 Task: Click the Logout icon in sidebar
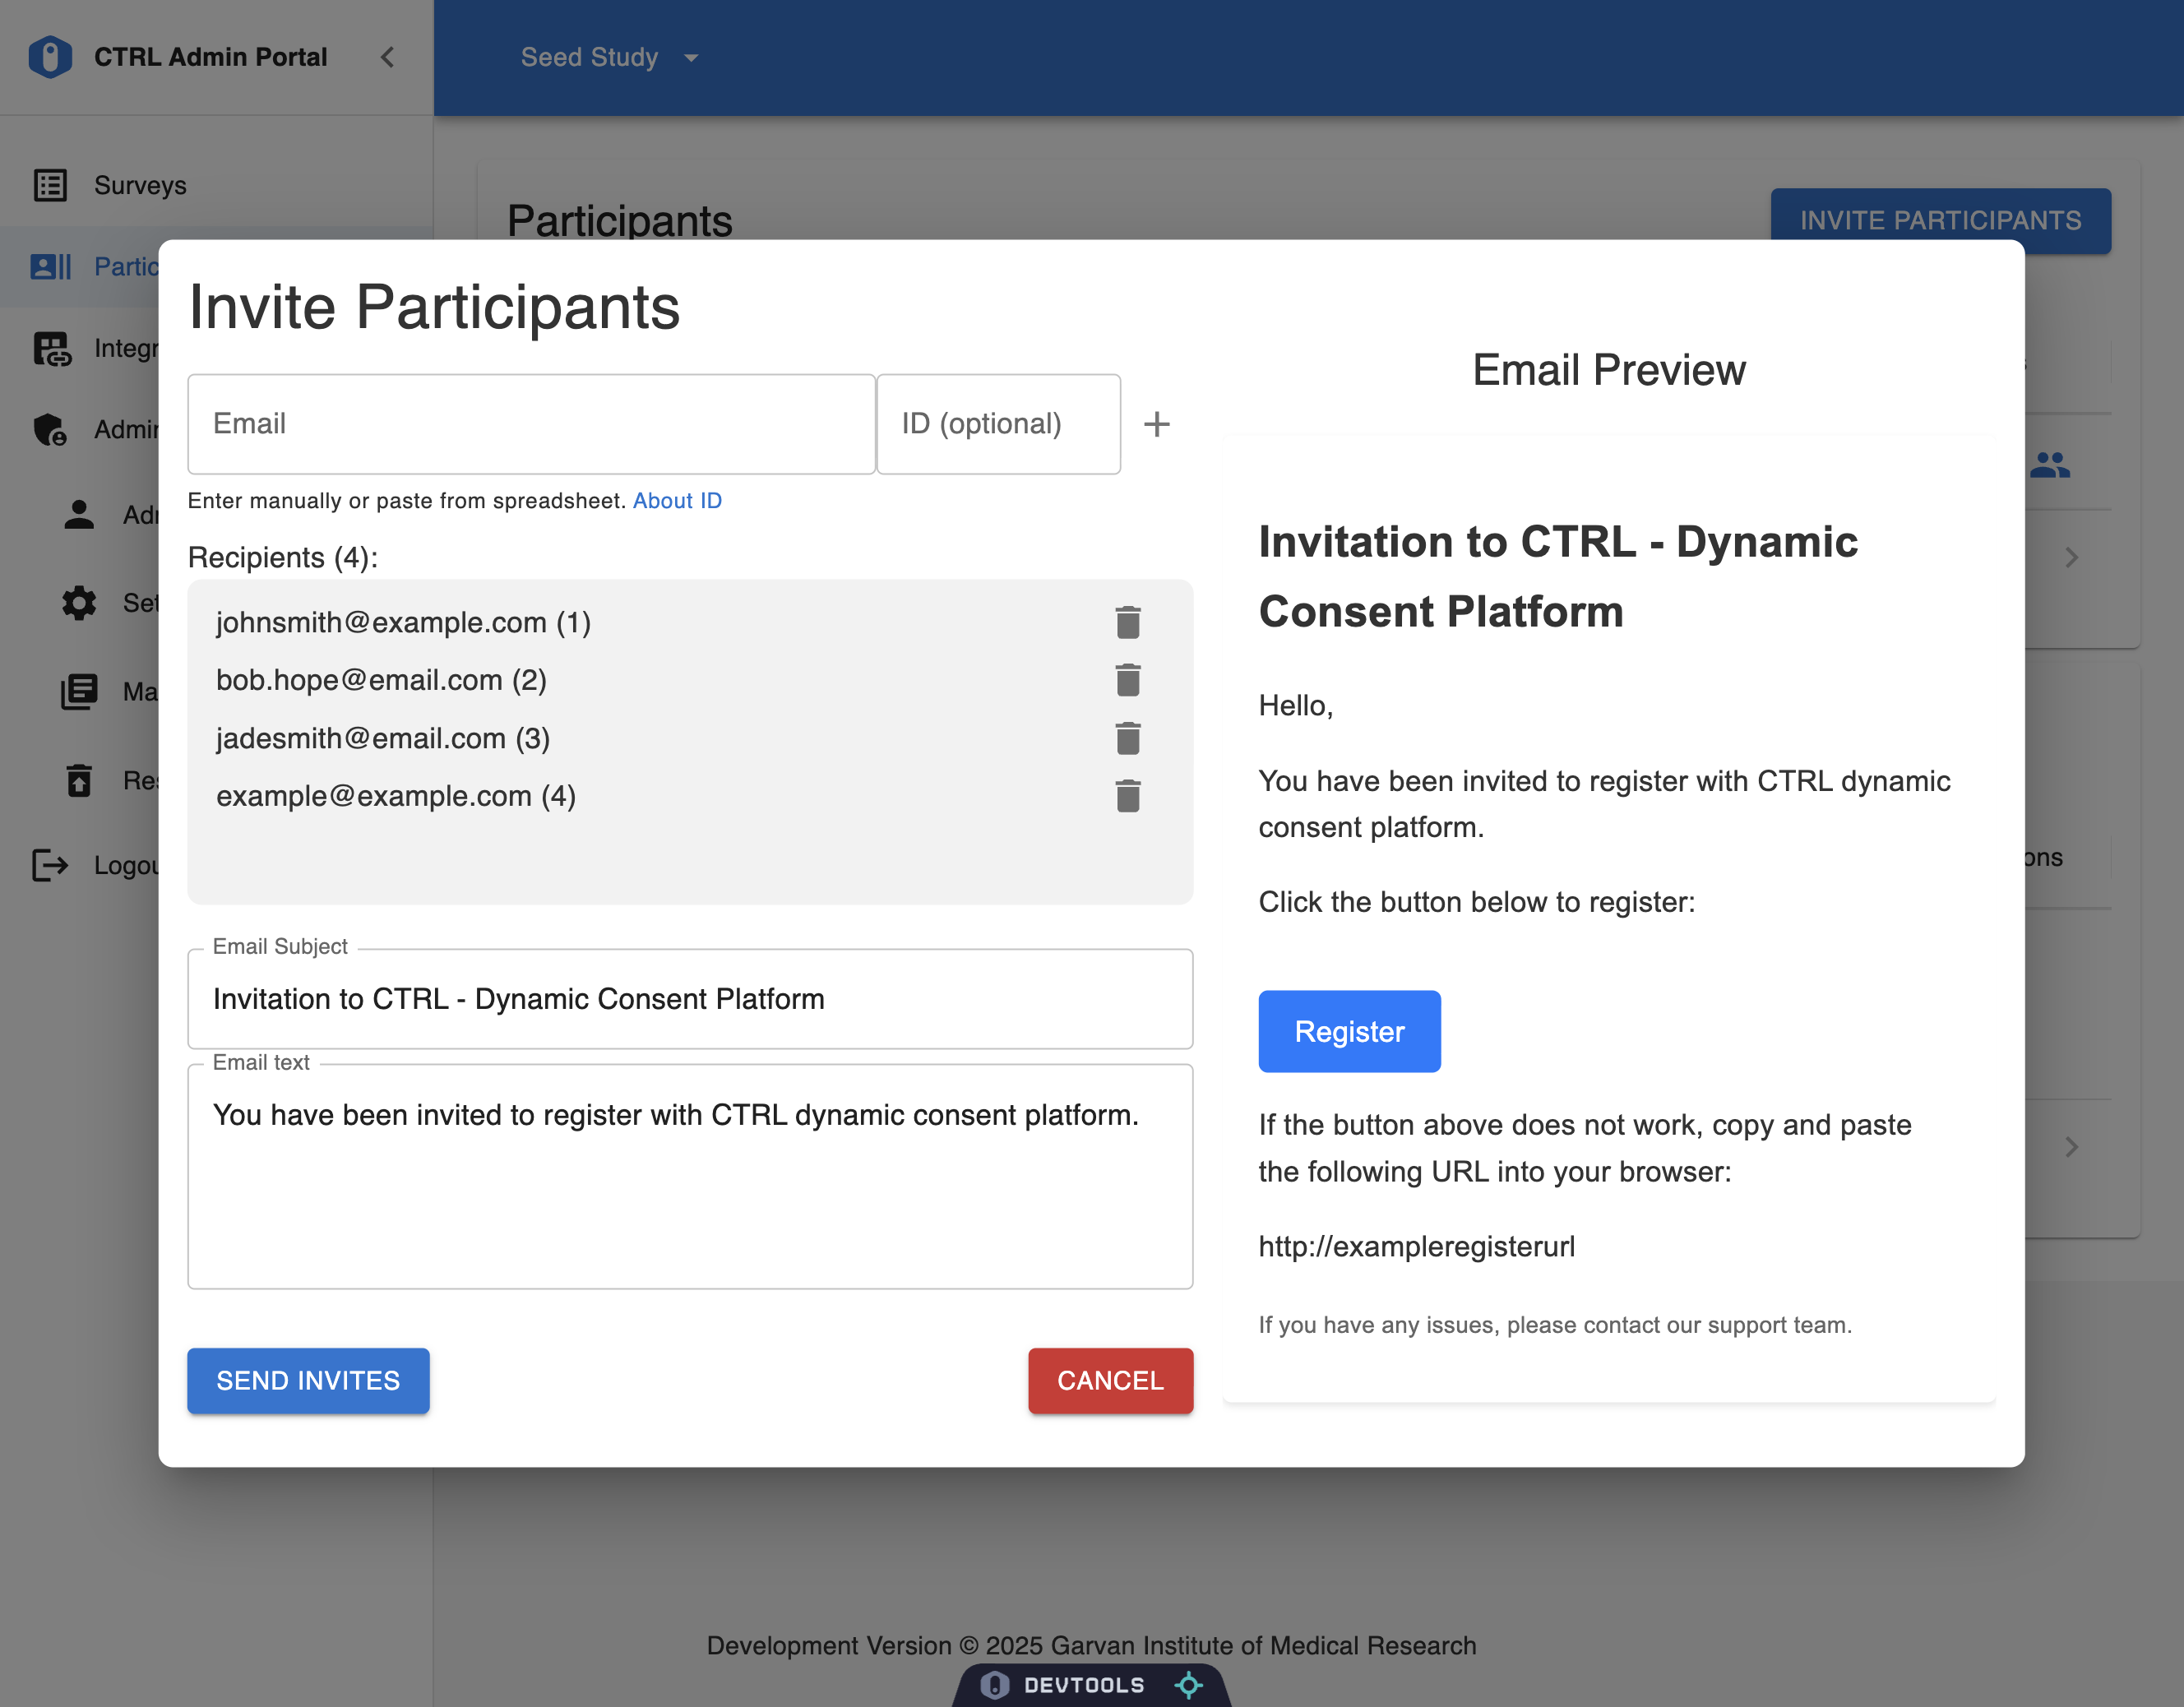(50, 865)
